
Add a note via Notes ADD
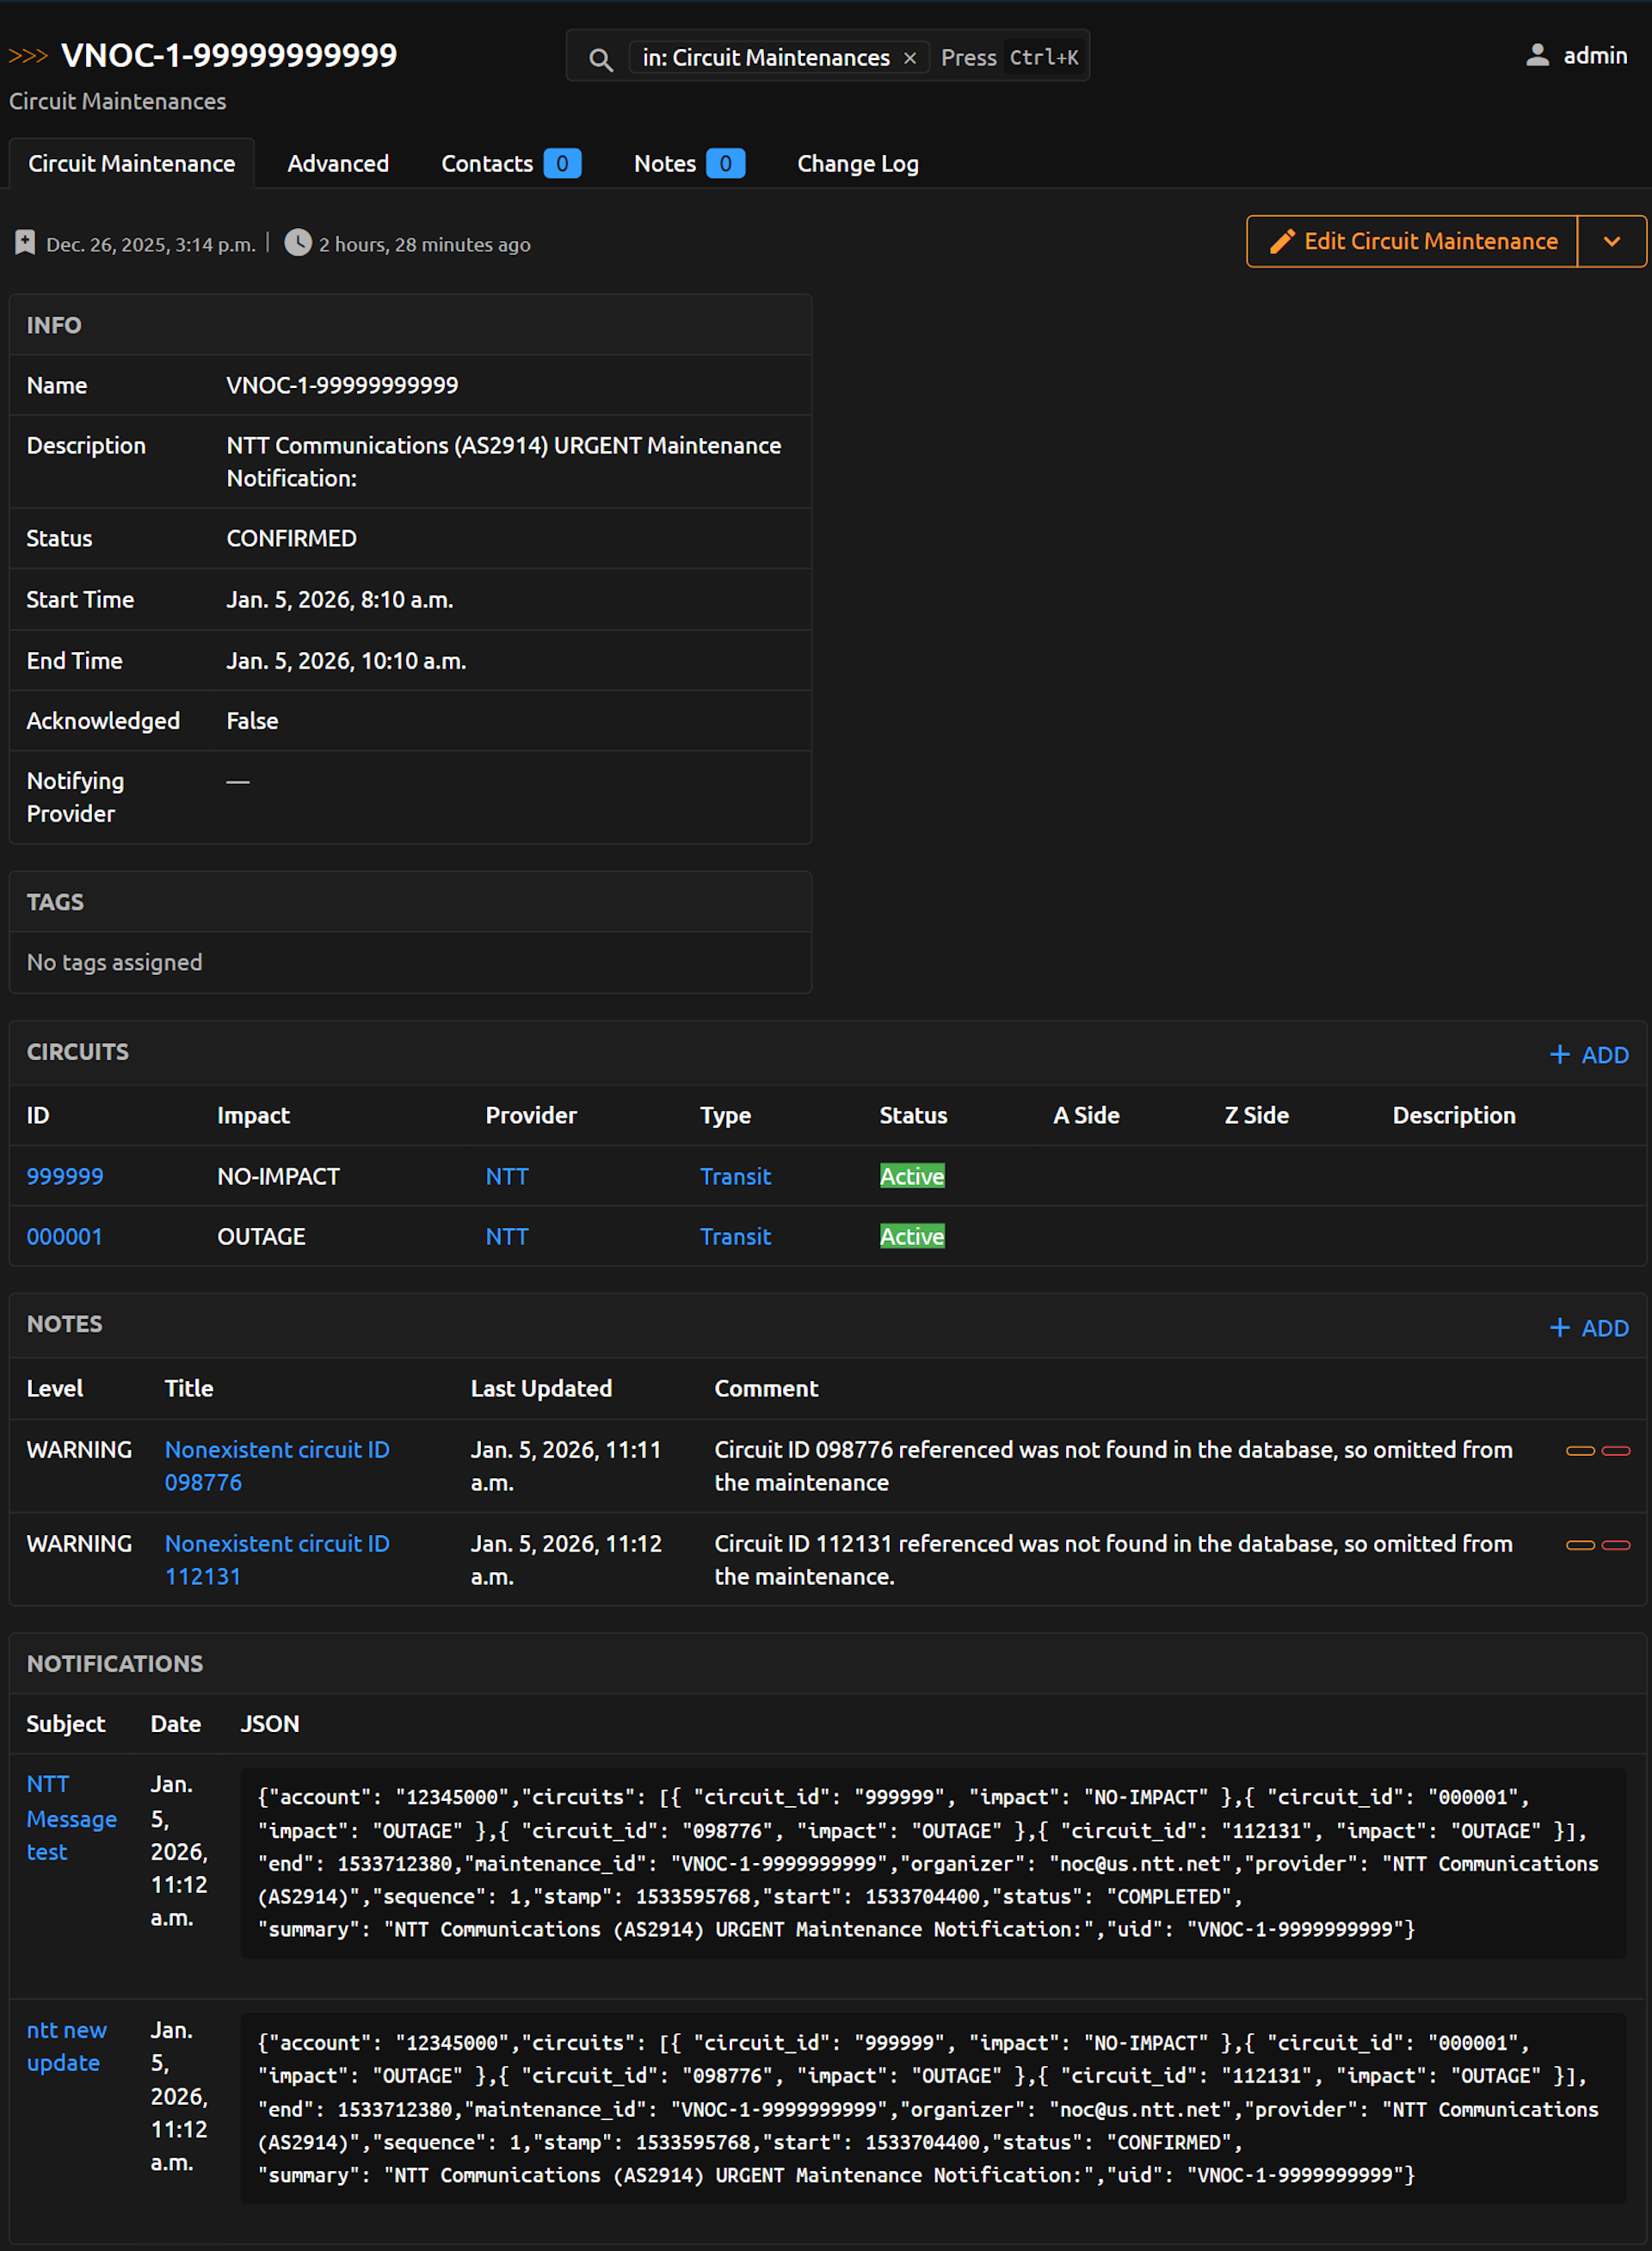pos(1588,1327)
